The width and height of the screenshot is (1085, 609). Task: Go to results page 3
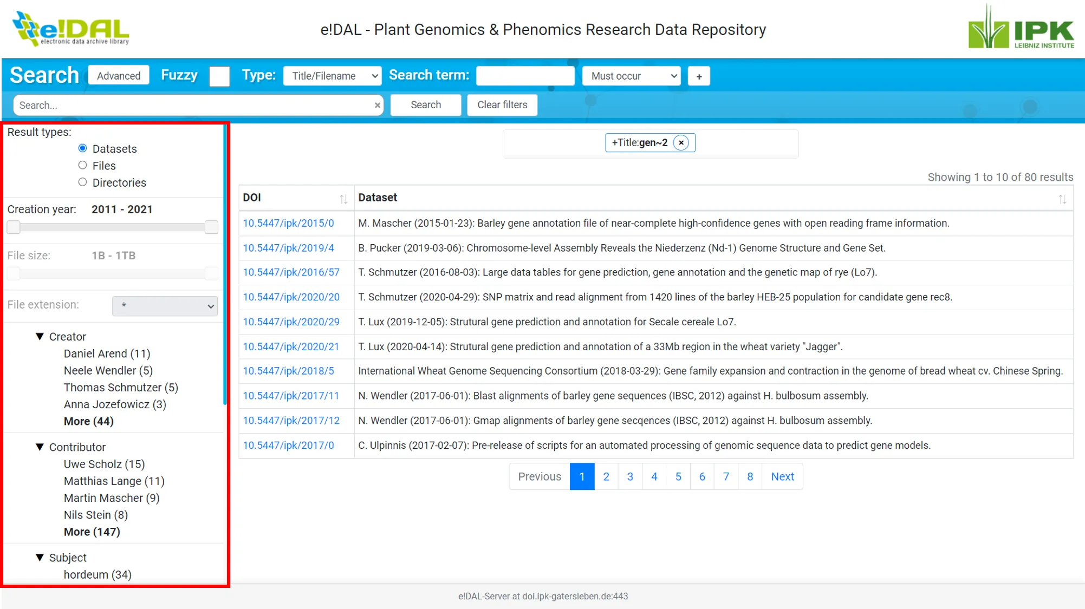click(630, 476)
